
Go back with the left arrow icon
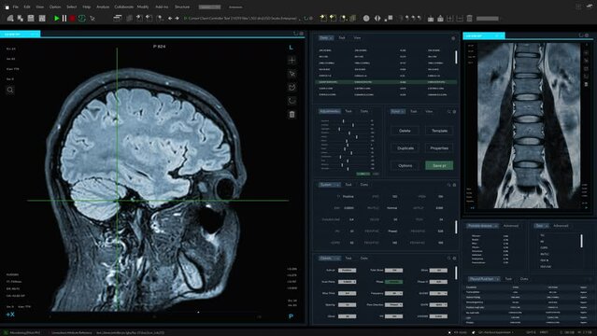(x=170, y=19)
